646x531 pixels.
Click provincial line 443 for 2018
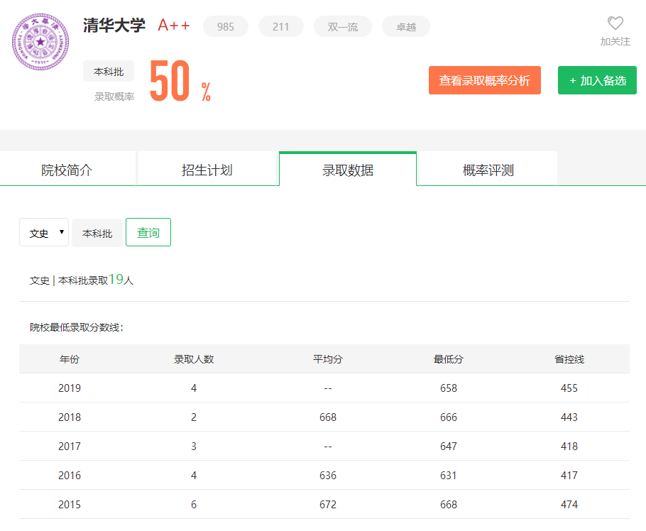pyautogui.click(x=569, y=417)
